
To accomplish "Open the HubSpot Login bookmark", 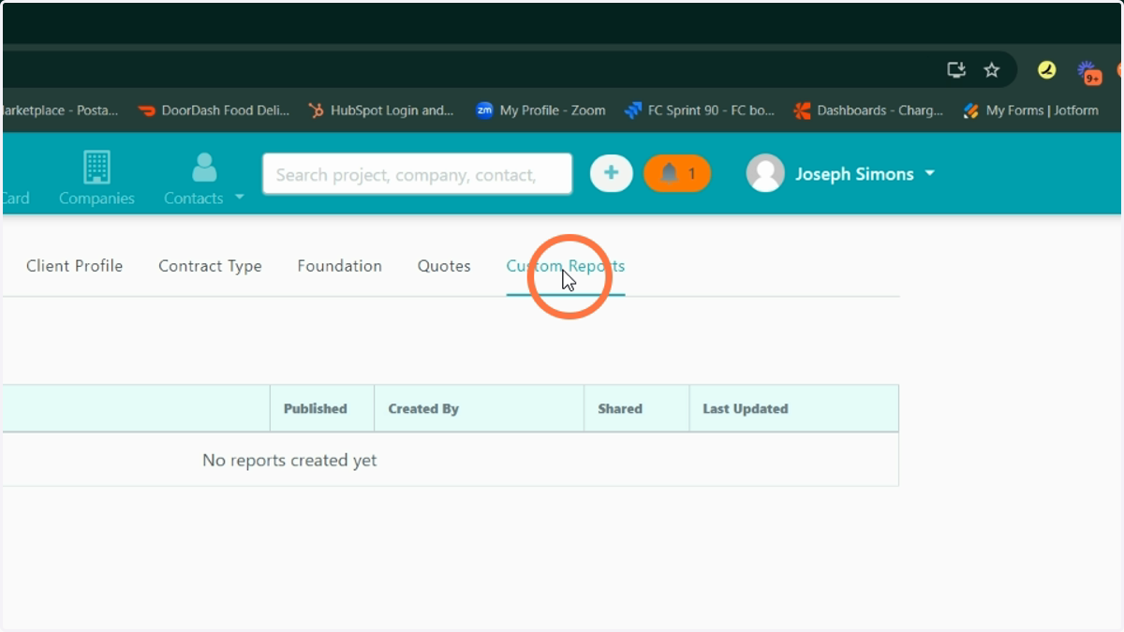I will point(381,110).
